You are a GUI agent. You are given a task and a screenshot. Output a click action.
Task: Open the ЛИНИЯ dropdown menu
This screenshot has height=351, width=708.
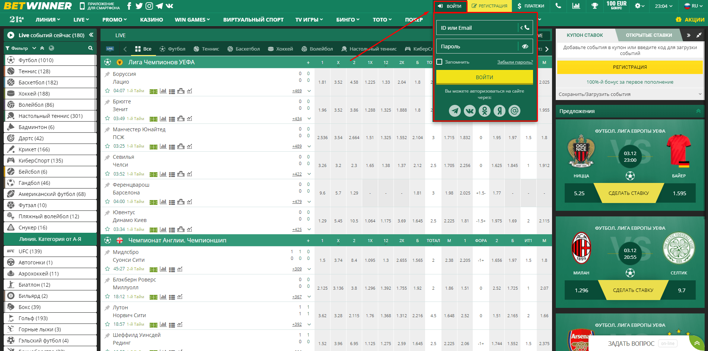point(48,19)
